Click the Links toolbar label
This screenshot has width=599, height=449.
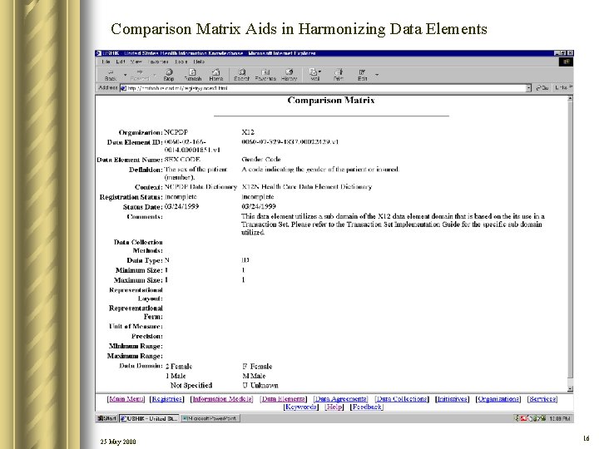[x=563, y=88]
